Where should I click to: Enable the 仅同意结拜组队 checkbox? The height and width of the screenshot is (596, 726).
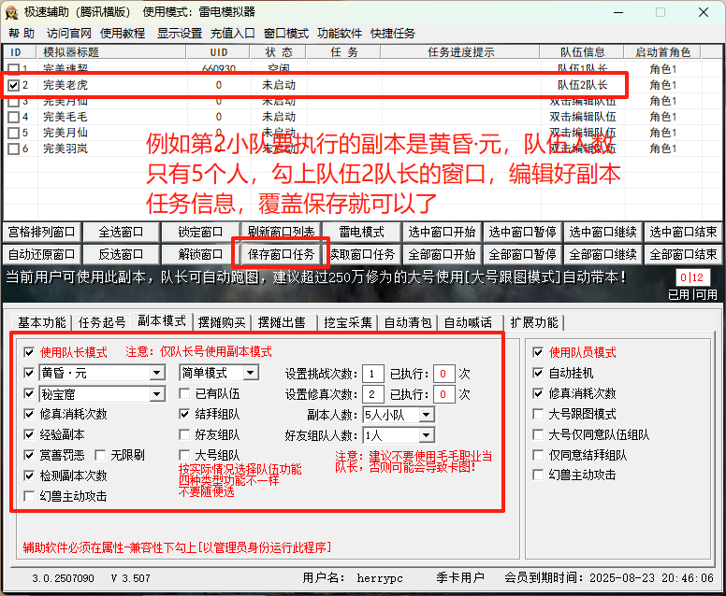coord(538,456)
